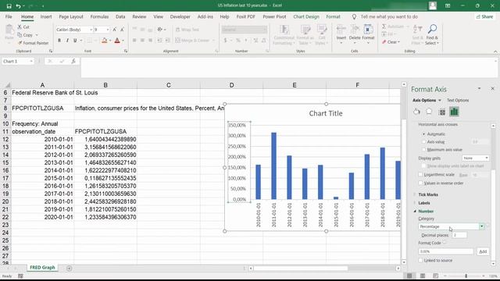Click the Increase Font Size icon
The width and height of the screenshot is (500, 281).
pos(115,30)
